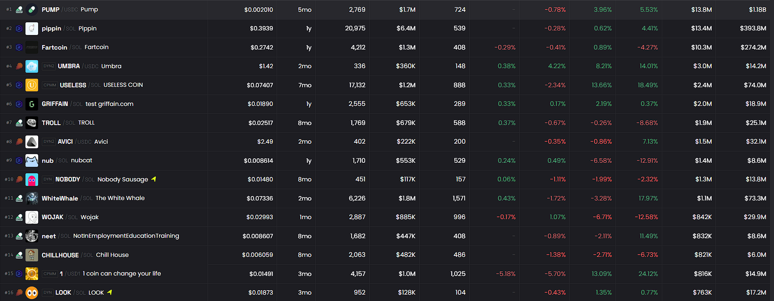Click the 5m change -5.18%
This screenshot has height=301, width=774.
tap(506, 274)
